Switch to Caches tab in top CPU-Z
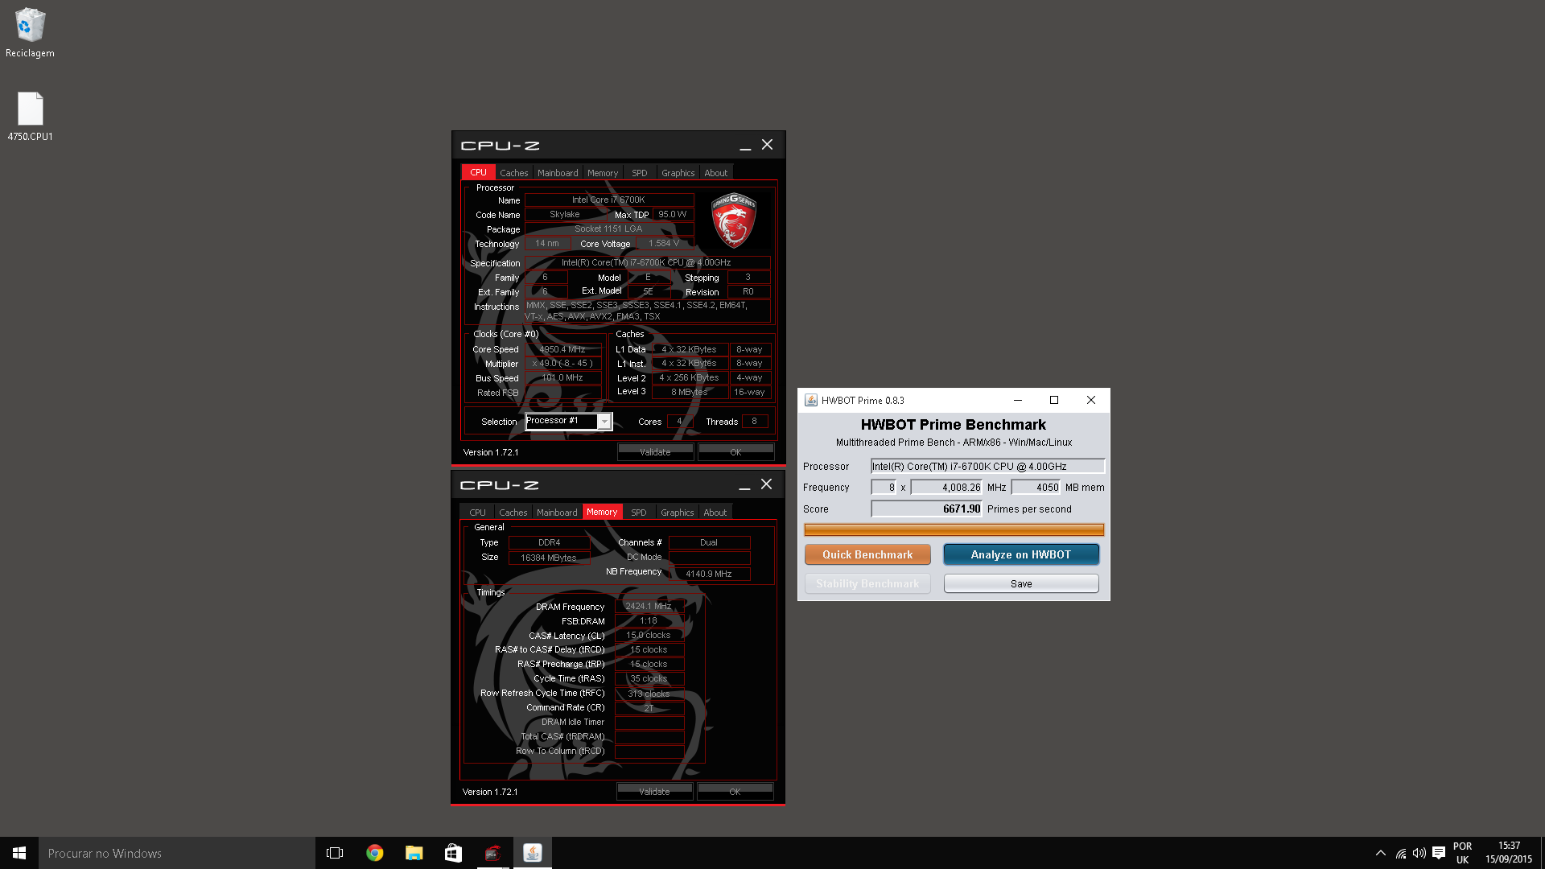Viewport: 1545px width, 869px height. (x=513, y=173)
